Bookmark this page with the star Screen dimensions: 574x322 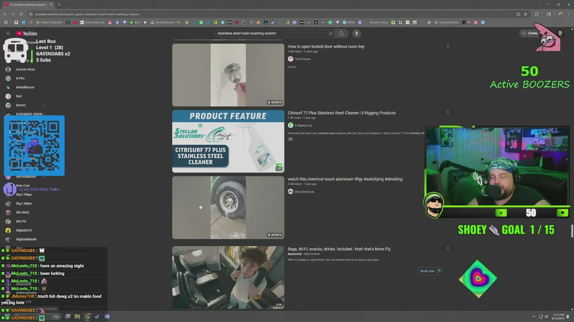(526, 14)
